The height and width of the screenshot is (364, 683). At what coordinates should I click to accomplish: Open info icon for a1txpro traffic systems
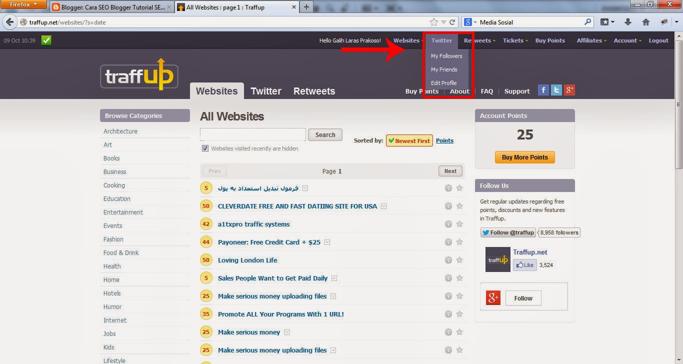point(448,224)
